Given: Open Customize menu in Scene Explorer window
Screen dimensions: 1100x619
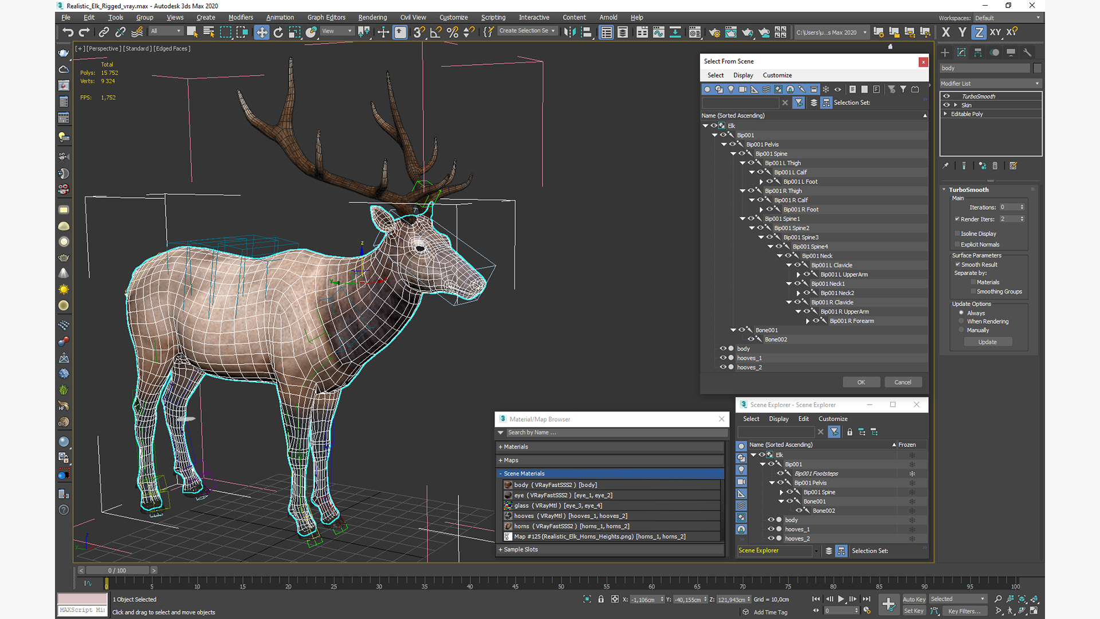Looking at the screenshot, I should (x=833, y=419).
